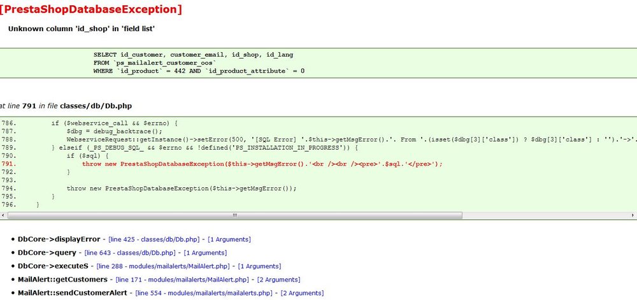Viewport: 637px width, 300px height.
Task: Click the MailAlert::getCustomers function name
Action: [x=62, y=279]
